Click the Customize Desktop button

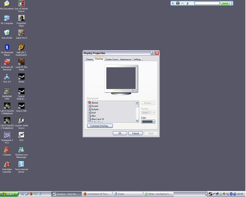click(100, 126)
